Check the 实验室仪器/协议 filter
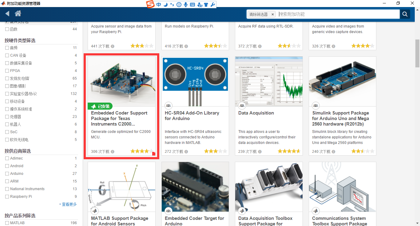This screenshot has width=420, height=226. click(x=7, y=94)
